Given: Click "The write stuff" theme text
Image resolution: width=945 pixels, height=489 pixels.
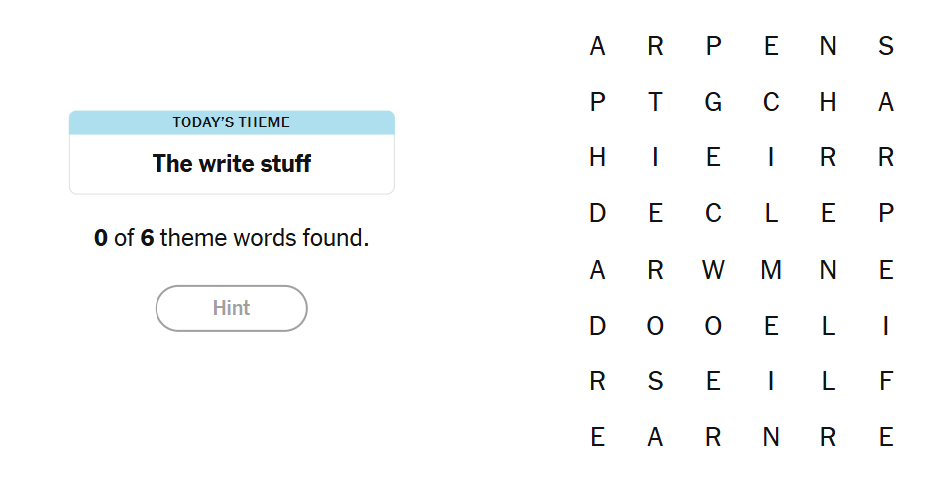Looking at the screenshot, I should coord(231,164).
